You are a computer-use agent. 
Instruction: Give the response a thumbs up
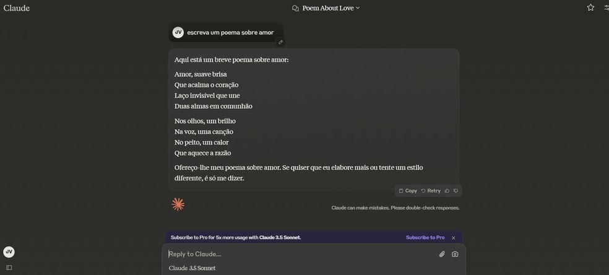[x=447, y=191]
